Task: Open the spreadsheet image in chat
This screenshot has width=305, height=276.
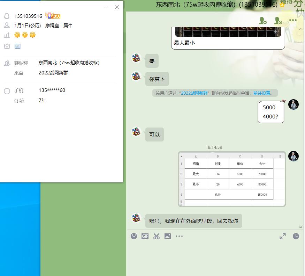Action: (x=231, y=179)
